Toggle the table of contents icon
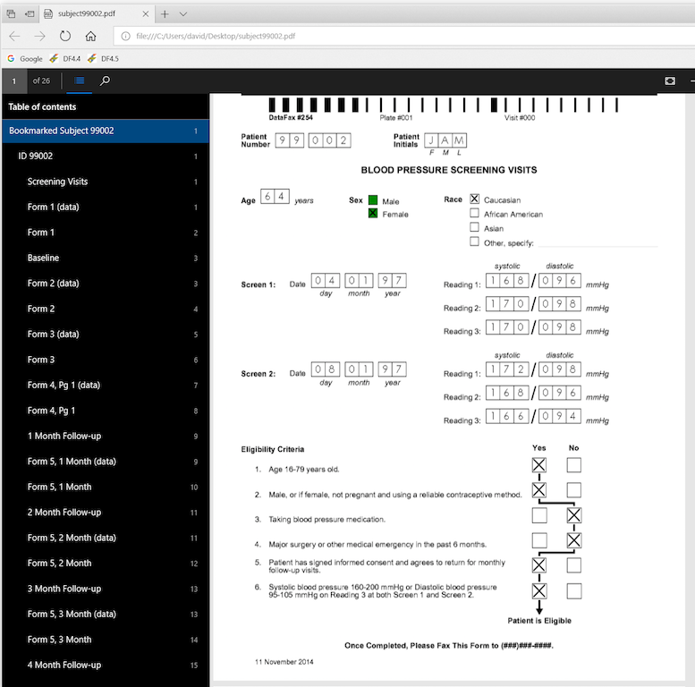695x687 pixels. point(79,81)
